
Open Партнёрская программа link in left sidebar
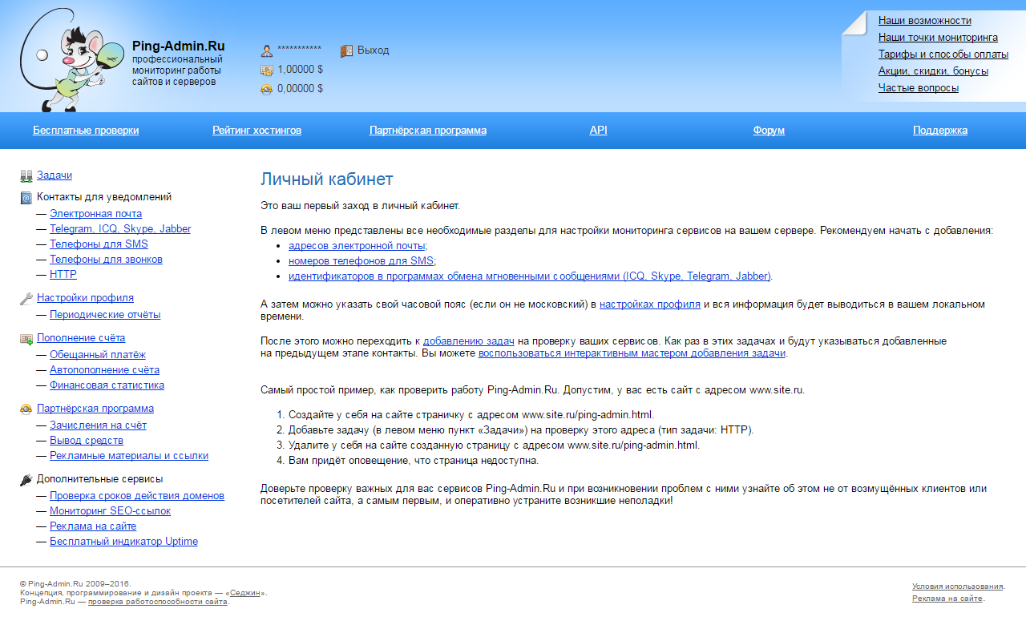tap(95, 409)
